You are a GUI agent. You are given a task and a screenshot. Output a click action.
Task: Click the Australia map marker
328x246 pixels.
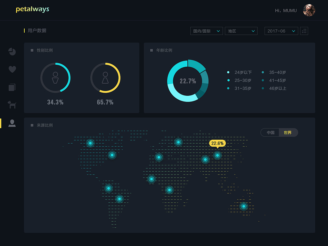pos(243,206)
